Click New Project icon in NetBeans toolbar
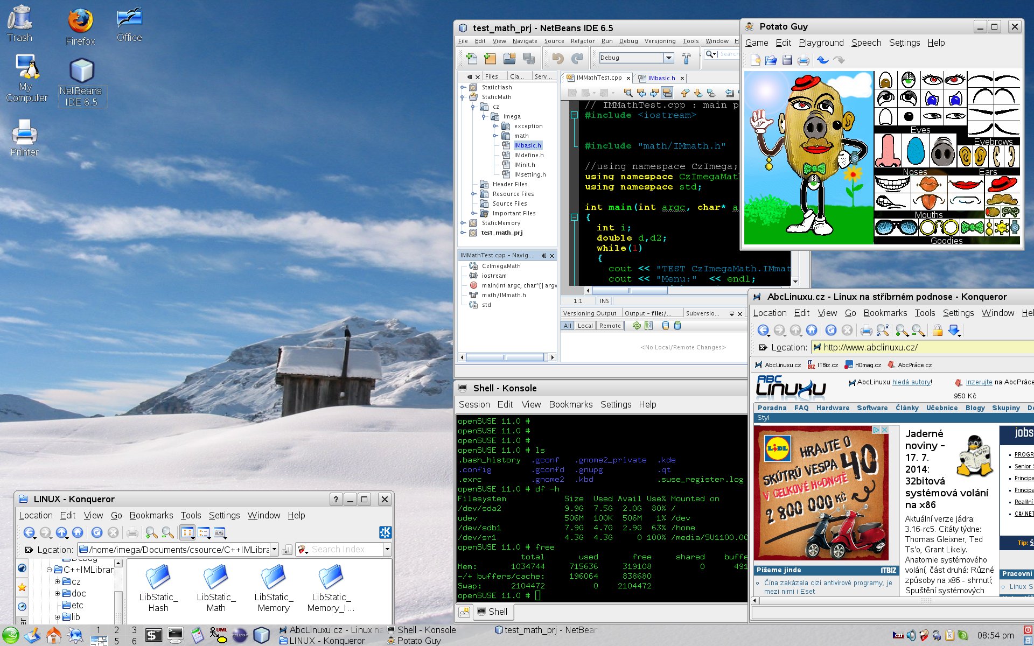 (490, 58)
